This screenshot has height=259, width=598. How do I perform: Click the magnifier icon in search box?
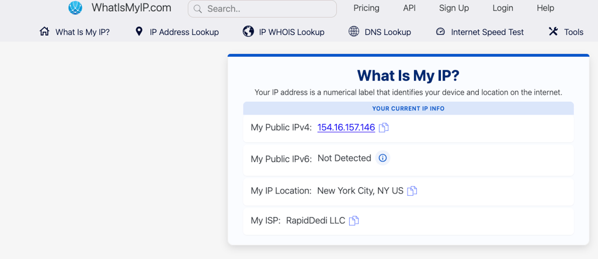point(197,9)
